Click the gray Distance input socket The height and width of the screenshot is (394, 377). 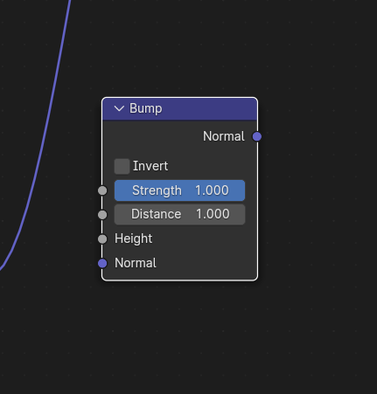[102, 215]
